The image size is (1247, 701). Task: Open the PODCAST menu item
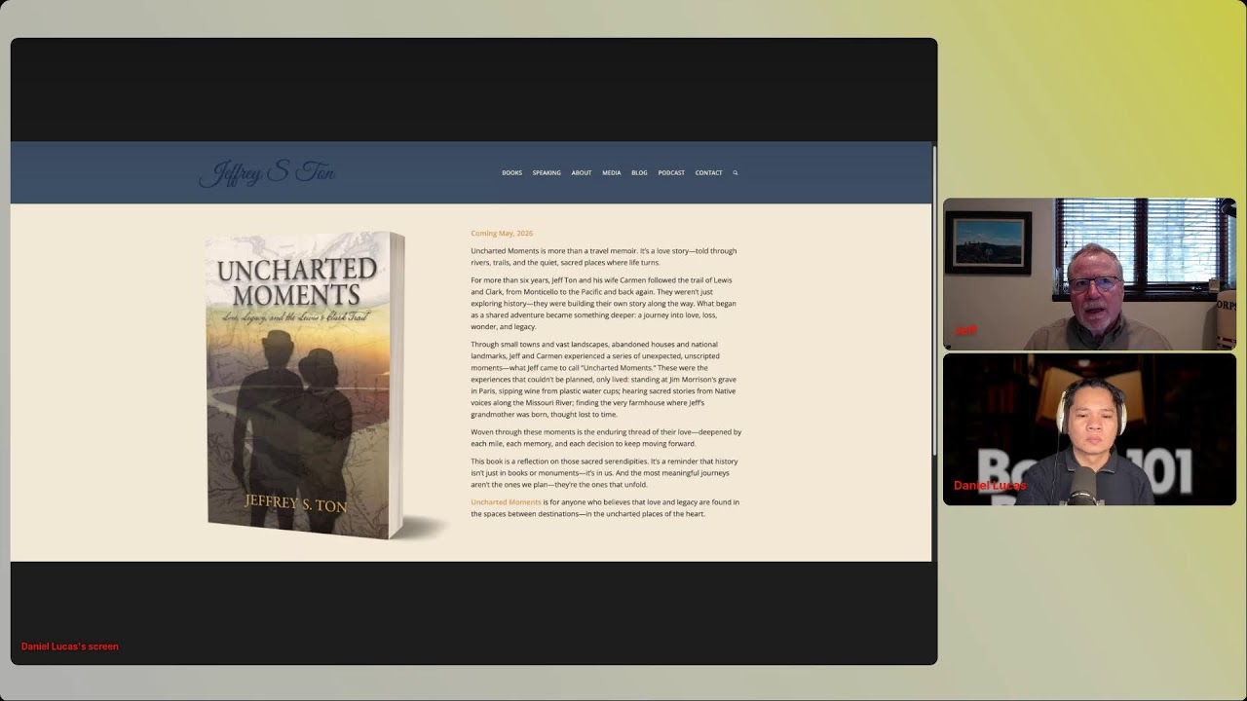(671, 173)
